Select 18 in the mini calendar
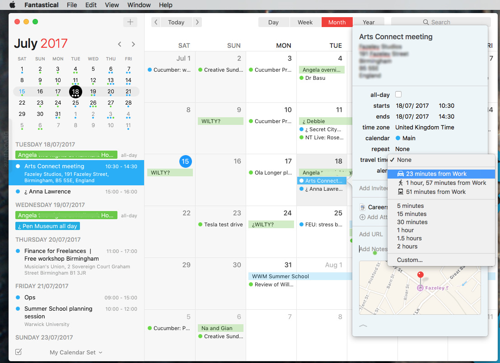Screen dimensions: 500x363 75,92
